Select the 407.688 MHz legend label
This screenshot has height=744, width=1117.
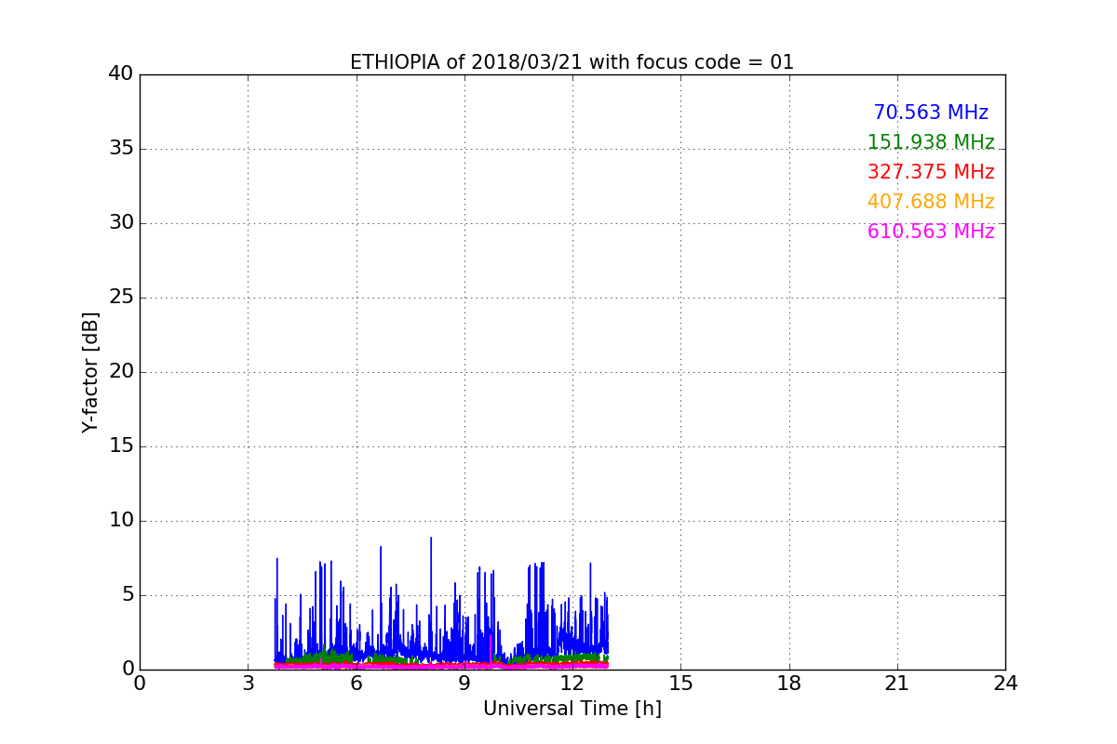[931, 202]
